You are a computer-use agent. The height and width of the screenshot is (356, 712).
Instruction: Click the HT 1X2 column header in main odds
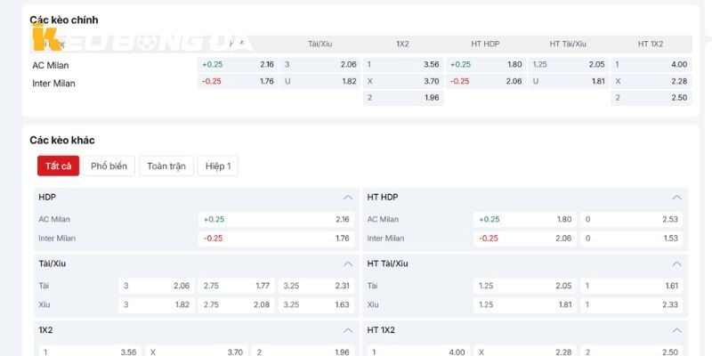651,44
